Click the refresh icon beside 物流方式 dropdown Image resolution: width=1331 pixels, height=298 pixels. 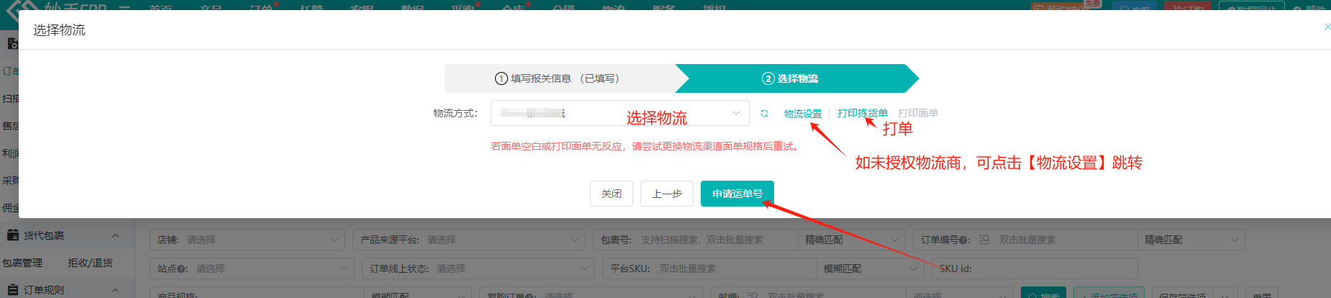tap(764, 114)
